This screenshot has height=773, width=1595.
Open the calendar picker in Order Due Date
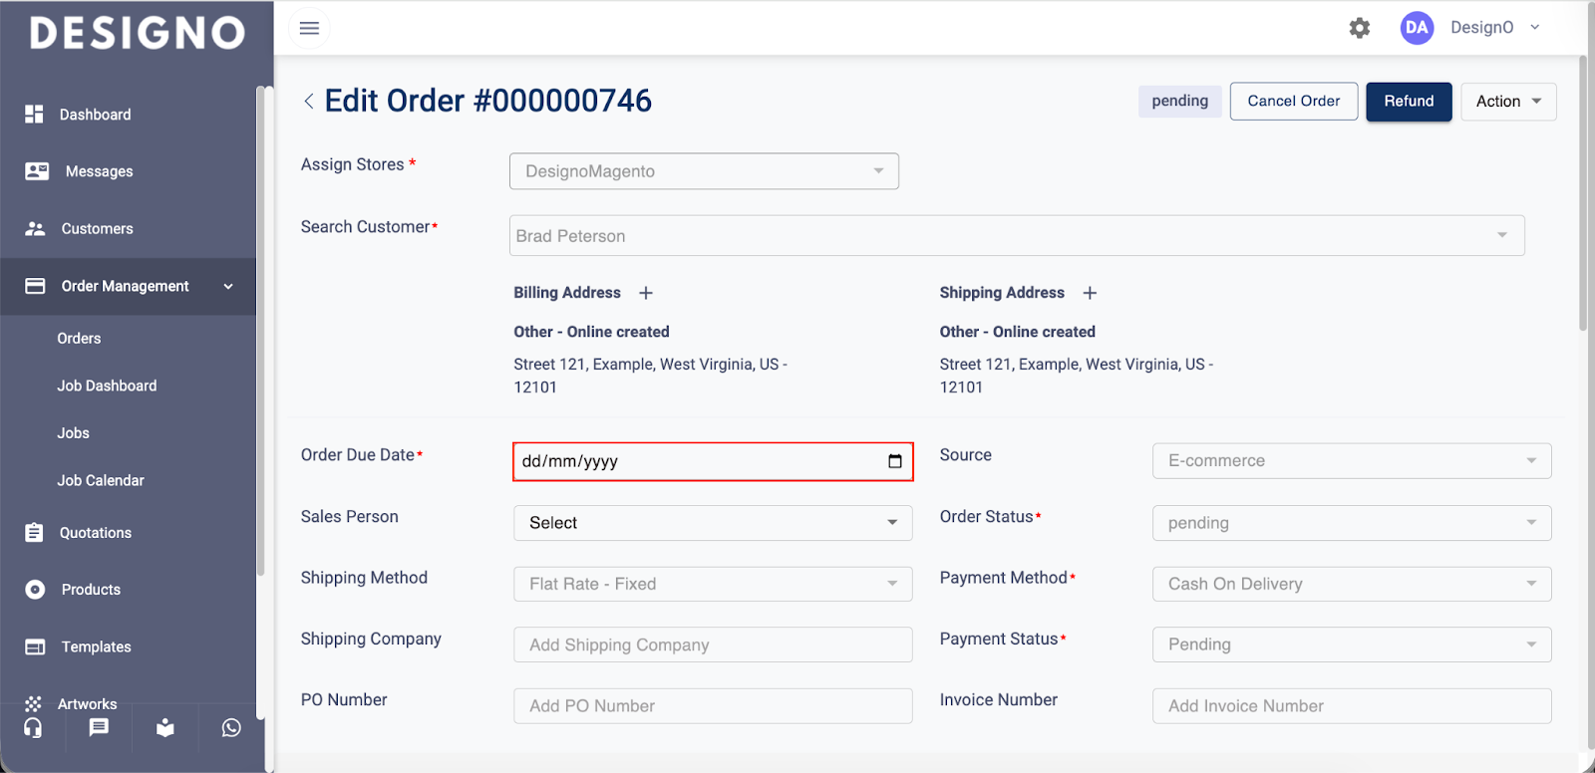pos(894,461)
